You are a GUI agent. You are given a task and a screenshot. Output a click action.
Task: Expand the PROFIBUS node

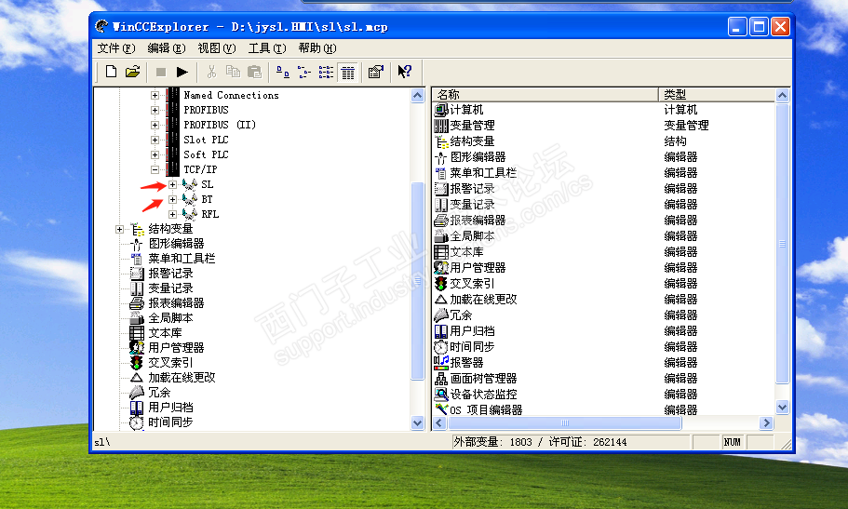[x=155, y=110]
